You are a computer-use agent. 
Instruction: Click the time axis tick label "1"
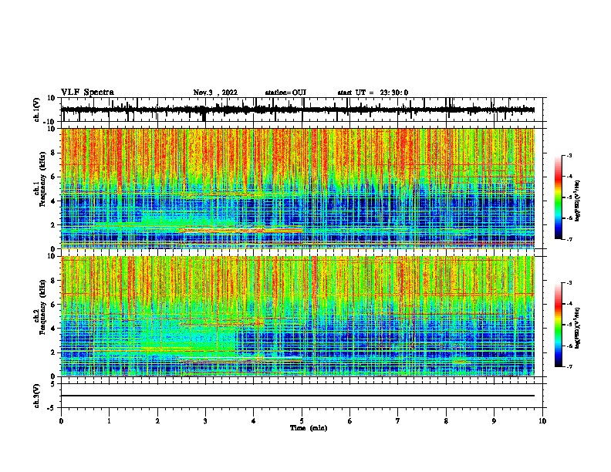109,421
